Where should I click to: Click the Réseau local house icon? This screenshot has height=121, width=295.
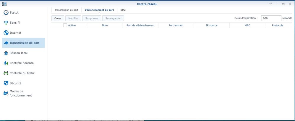tap(6, 53)
